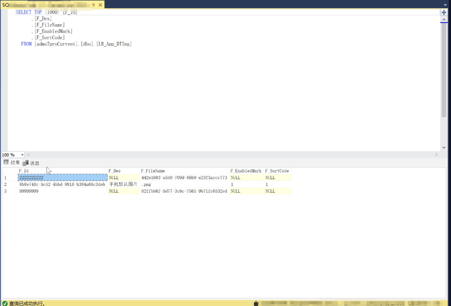Click the split editor icon above the scrollbar
The height and width of the screenshot is (306, 451).
tap(444, 12)
